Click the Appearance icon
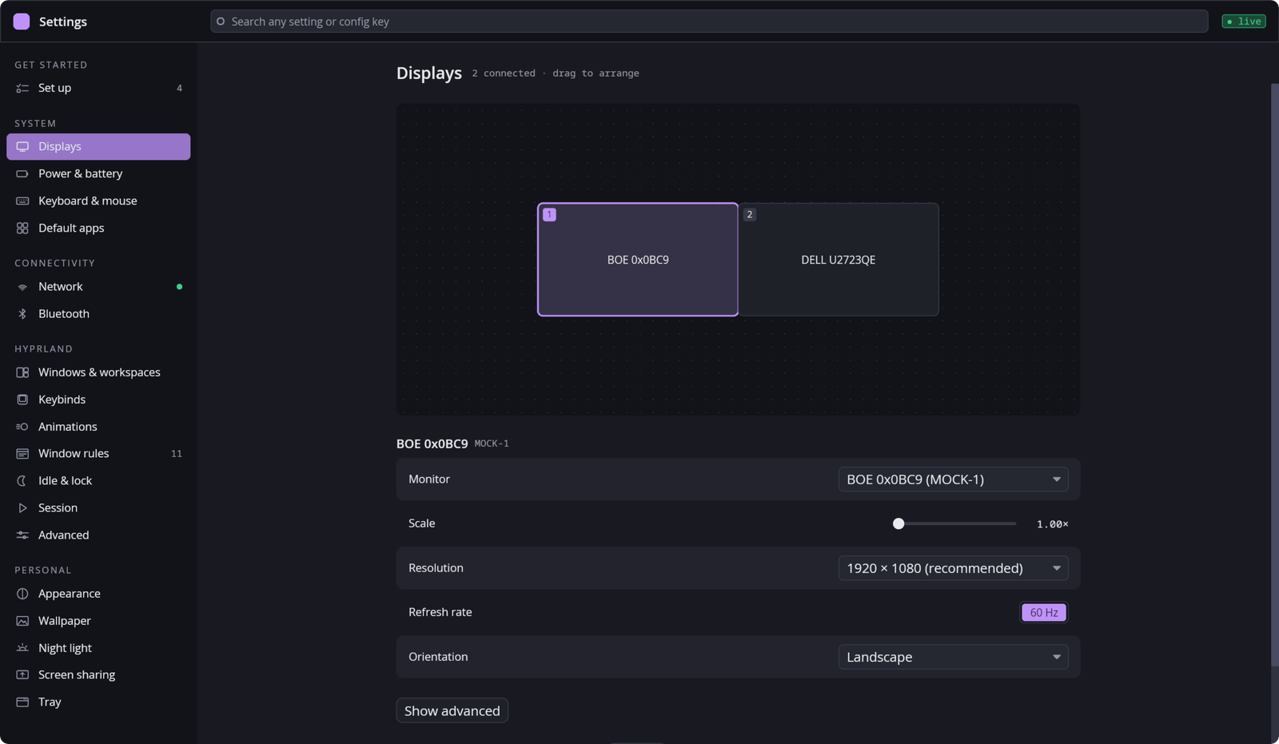Viewport: 1279px width, 744px height. (22, 594)
